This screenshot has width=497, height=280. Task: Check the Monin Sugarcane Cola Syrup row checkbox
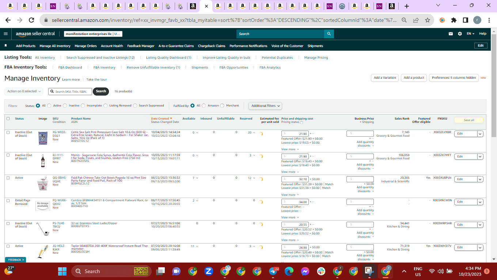point(8,155)
